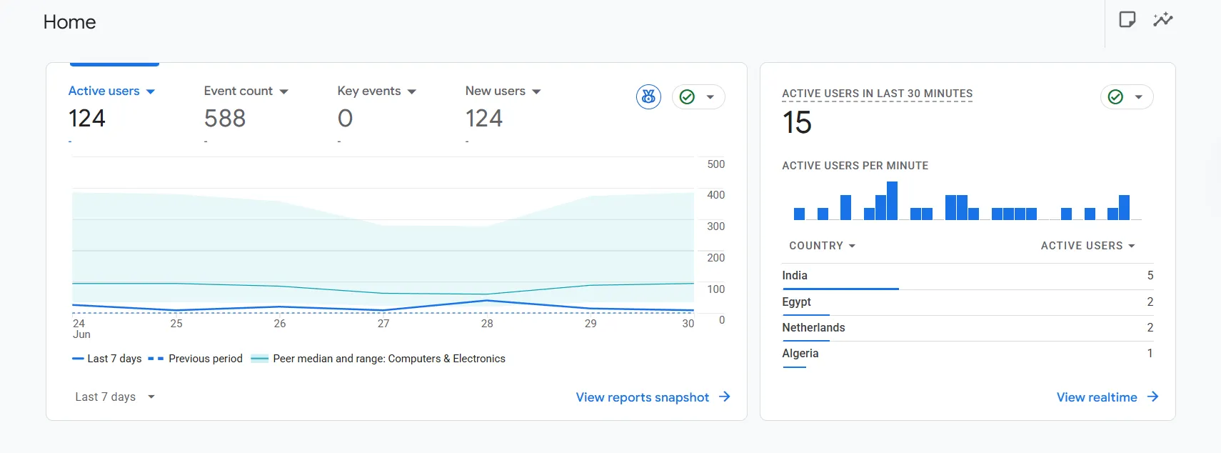This screenshot has height=453, width=1221.
Task: Open Active users metric dropdown
Action: tap(112, 91)
